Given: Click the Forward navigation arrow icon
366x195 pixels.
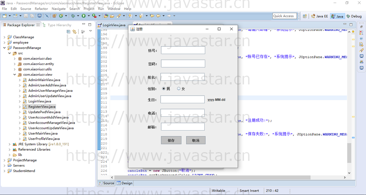Looking at the screenshot, I should [x=169, y=16].
